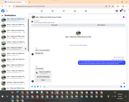The height and width of the screenshot is (102, 129).
Task: Click the message text input field
Action: [82, 87]
